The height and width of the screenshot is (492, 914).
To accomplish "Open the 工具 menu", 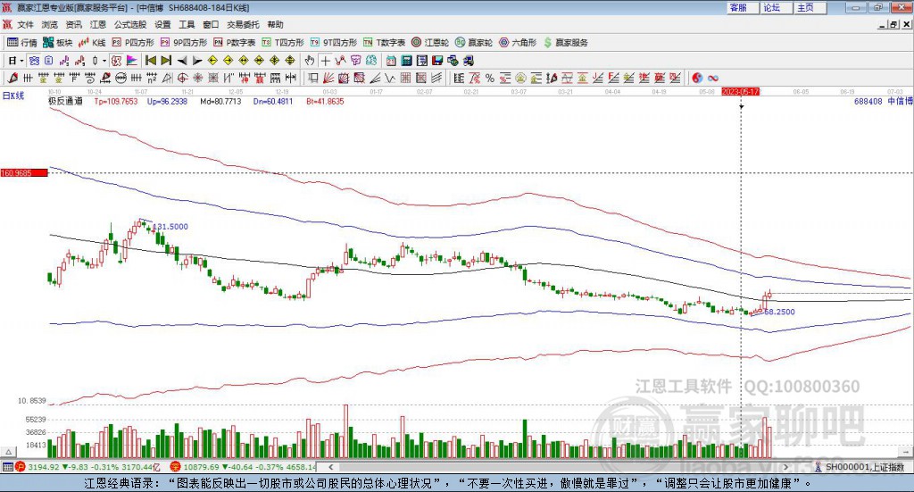I will [x=187, y=24].
